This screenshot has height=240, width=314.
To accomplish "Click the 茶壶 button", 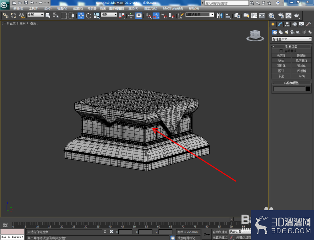I will pos(281,76).
